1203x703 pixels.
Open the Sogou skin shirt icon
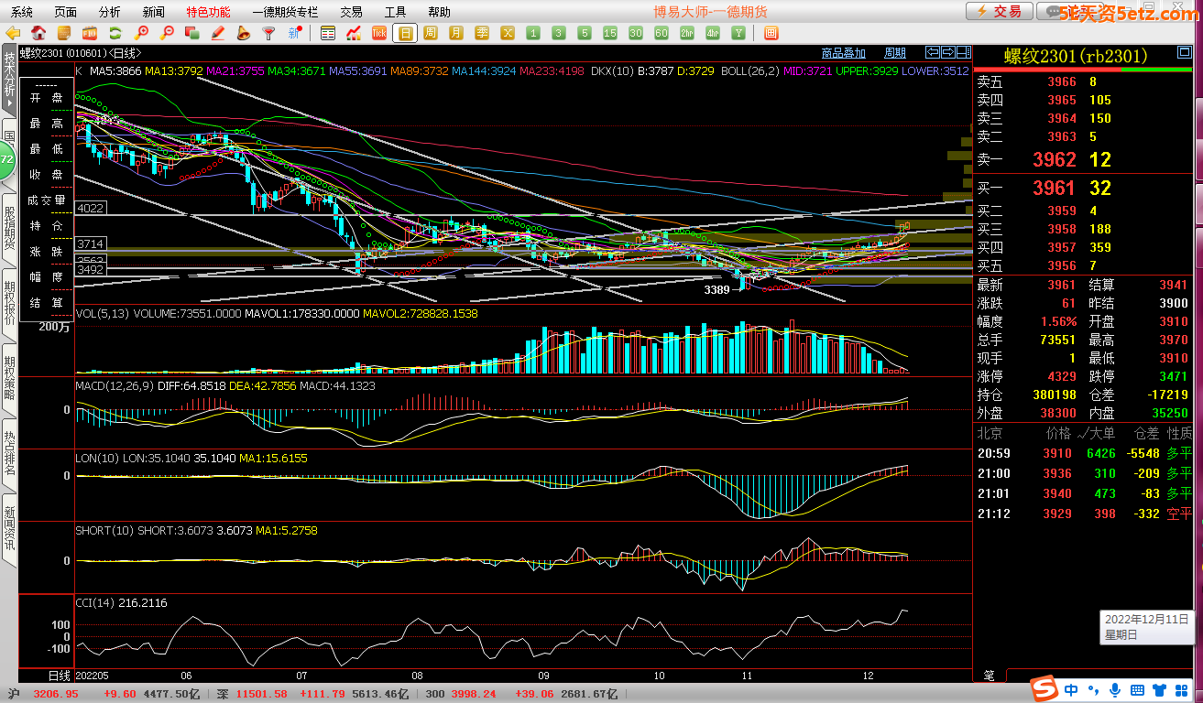tap(1159, 689)
